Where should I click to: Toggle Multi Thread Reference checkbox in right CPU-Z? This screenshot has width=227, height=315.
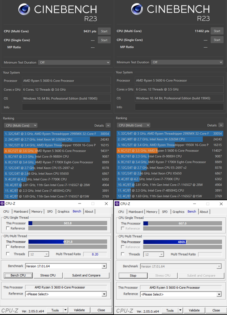[123, 247]
